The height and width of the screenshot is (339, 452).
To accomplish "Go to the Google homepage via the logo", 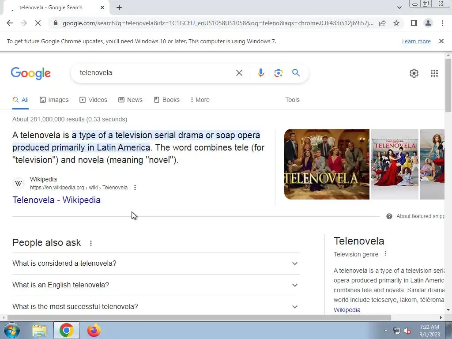I will click(31, 73).
